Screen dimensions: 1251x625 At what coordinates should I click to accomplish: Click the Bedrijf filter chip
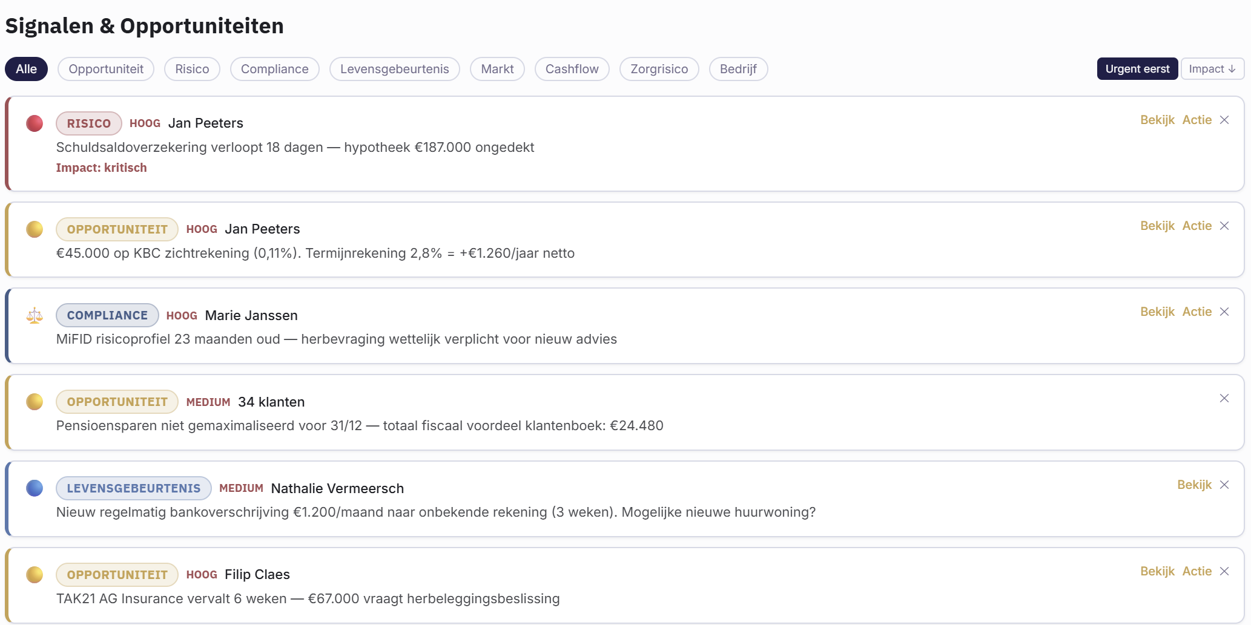(x=738, y=68)
